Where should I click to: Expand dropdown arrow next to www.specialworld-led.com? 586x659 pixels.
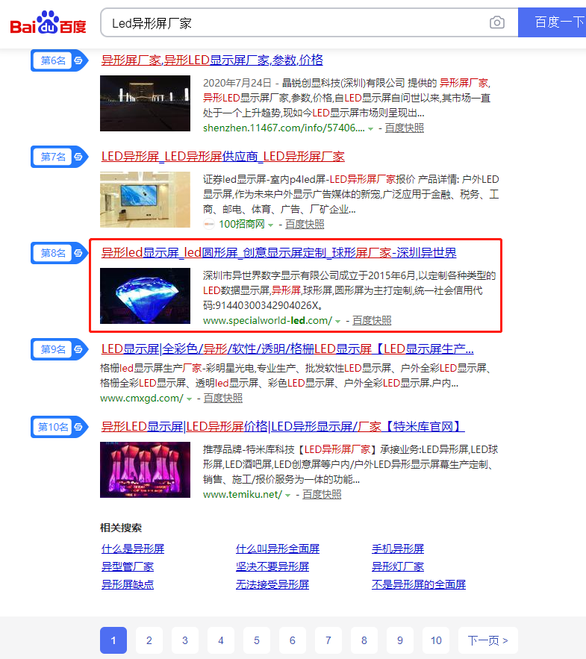337,322
